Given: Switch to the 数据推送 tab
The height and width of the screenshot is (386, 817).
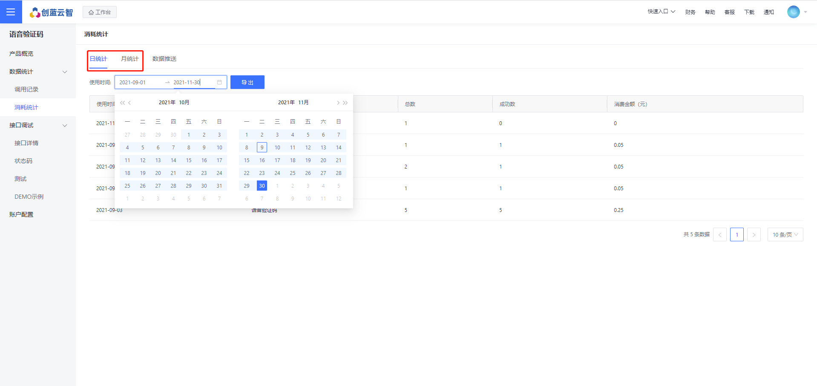Looking at the screenshot, I should (x=164, y=59).
